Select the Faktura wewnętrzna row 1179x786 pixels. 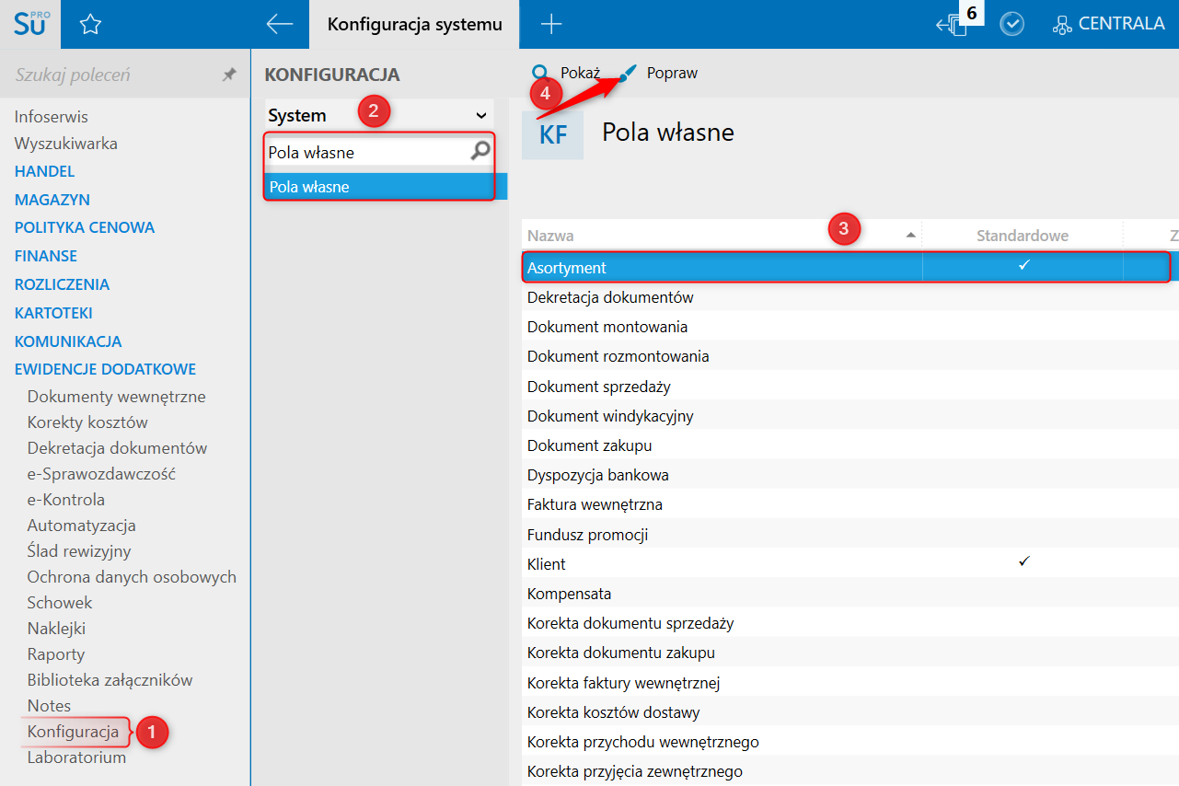(x=850, y=504)
